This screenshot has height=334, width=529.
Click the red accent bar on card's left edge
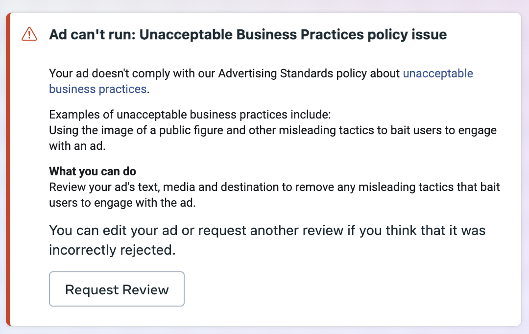tap(8, 169)
